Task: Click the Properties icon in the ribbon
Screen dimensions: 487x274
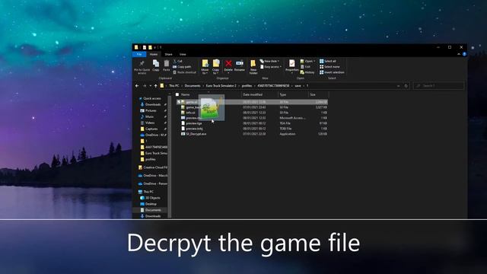Action: [292, 63]
